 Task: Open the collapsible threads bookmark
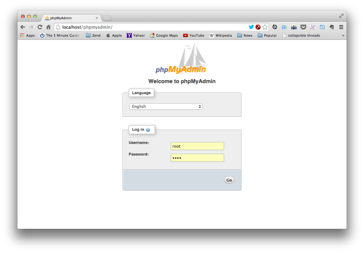[301, 35]
